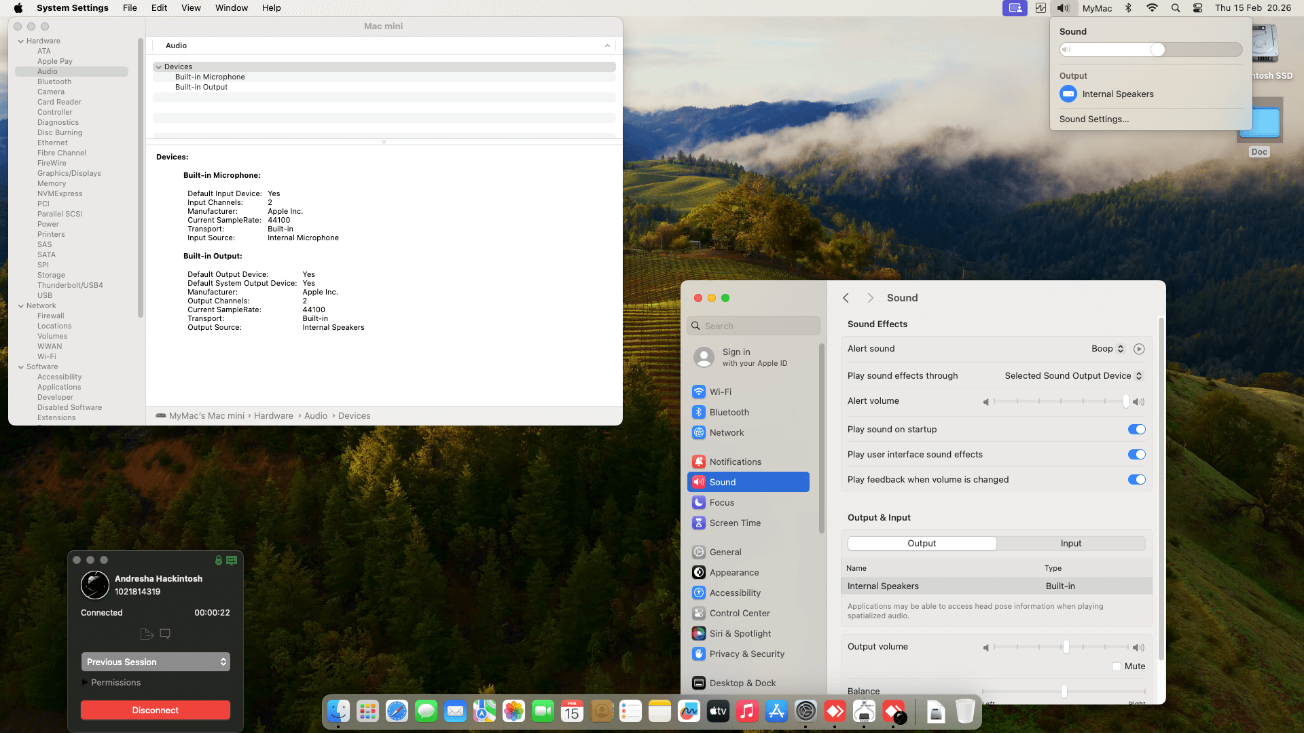
Task: Open the screen sharing menu bar icon
Action: [x=1015, y=8]
